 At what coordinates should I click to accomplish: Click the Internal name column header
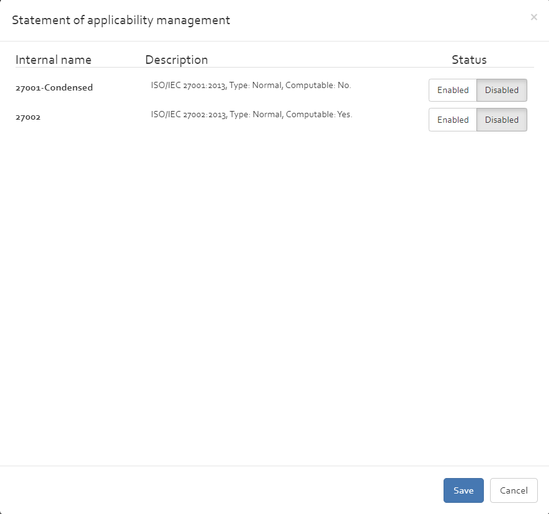point(53,60)
